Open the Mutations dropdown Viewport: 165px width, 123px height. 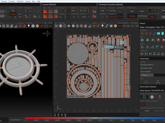pyautogui.click(x=104, y=17)
